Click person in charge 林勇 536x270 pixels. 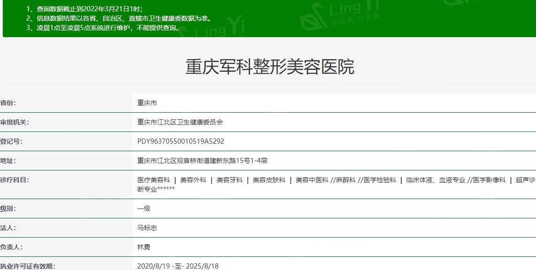(x=144, y=247)
